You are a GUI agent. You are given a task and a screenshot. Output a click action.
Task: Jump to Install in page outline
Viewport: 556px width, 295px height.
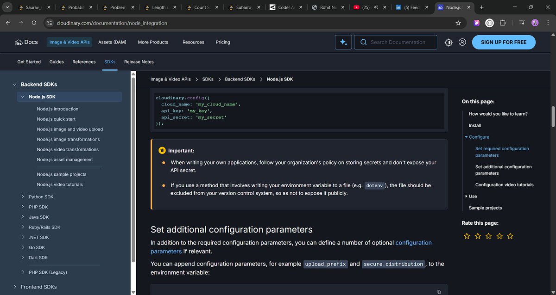(x=475, y=125)
